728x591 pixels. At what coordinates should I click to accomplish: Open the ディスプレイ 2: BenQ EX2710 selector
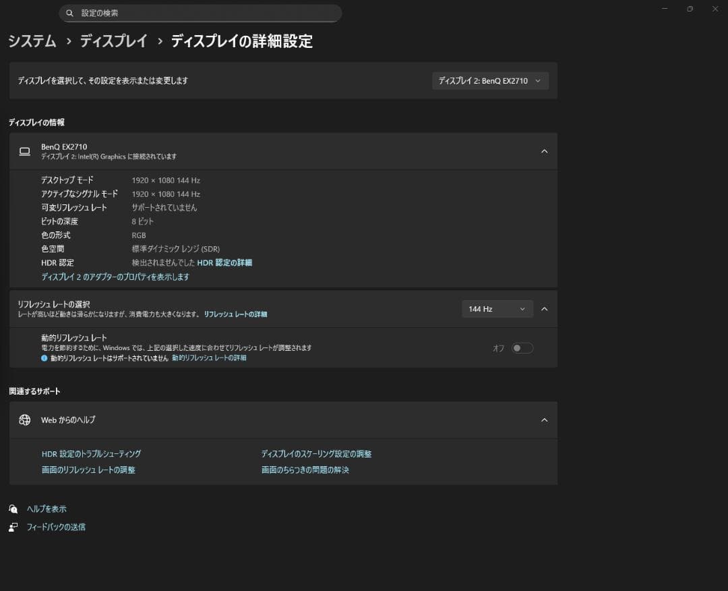(x=490, y=80)
